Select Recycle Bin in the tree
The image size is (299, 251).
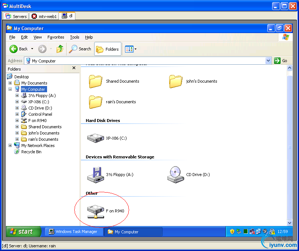[x=31, y=152]
